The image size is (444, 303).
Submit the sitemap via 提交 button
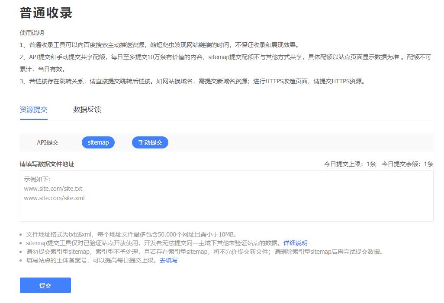pos(45,285)
